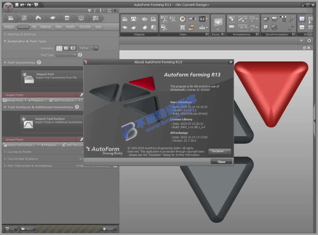This screenshot has height=235, width=318.
Task: Expand the Meshing & Settings section
Action: [x=5, y=34]
